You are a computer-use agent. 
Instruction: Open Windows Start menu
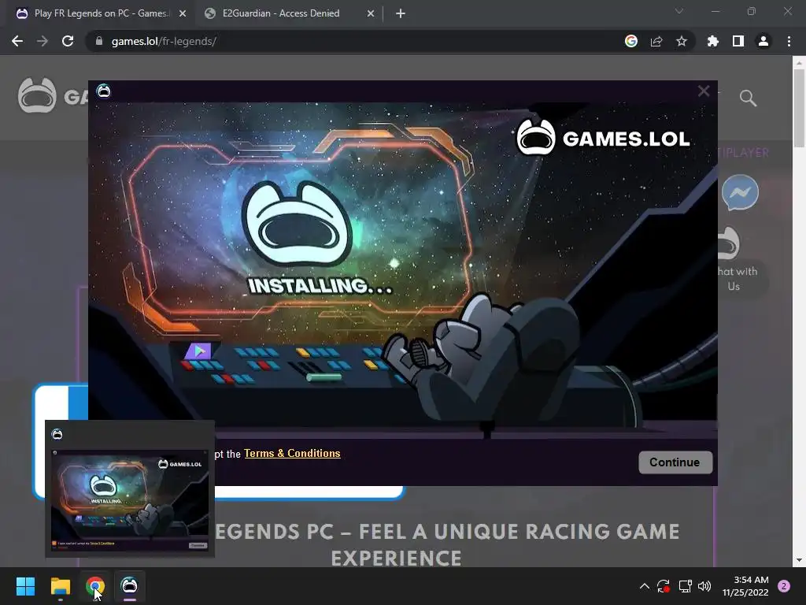pyautogui.click(x=25, y=586)
